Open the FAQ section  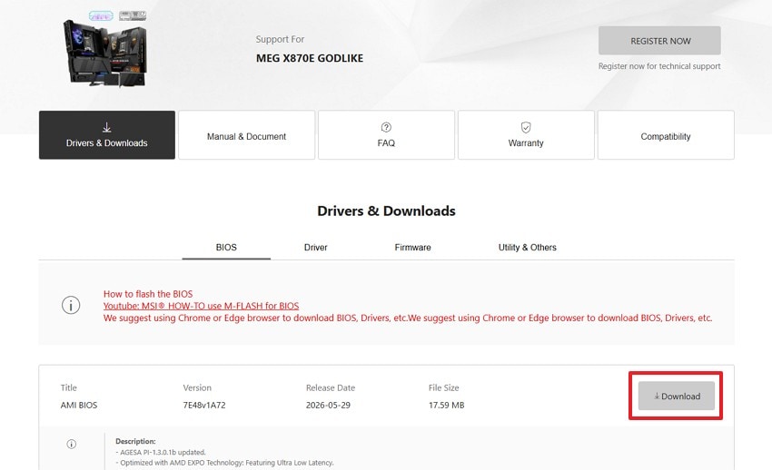point(386,134)
